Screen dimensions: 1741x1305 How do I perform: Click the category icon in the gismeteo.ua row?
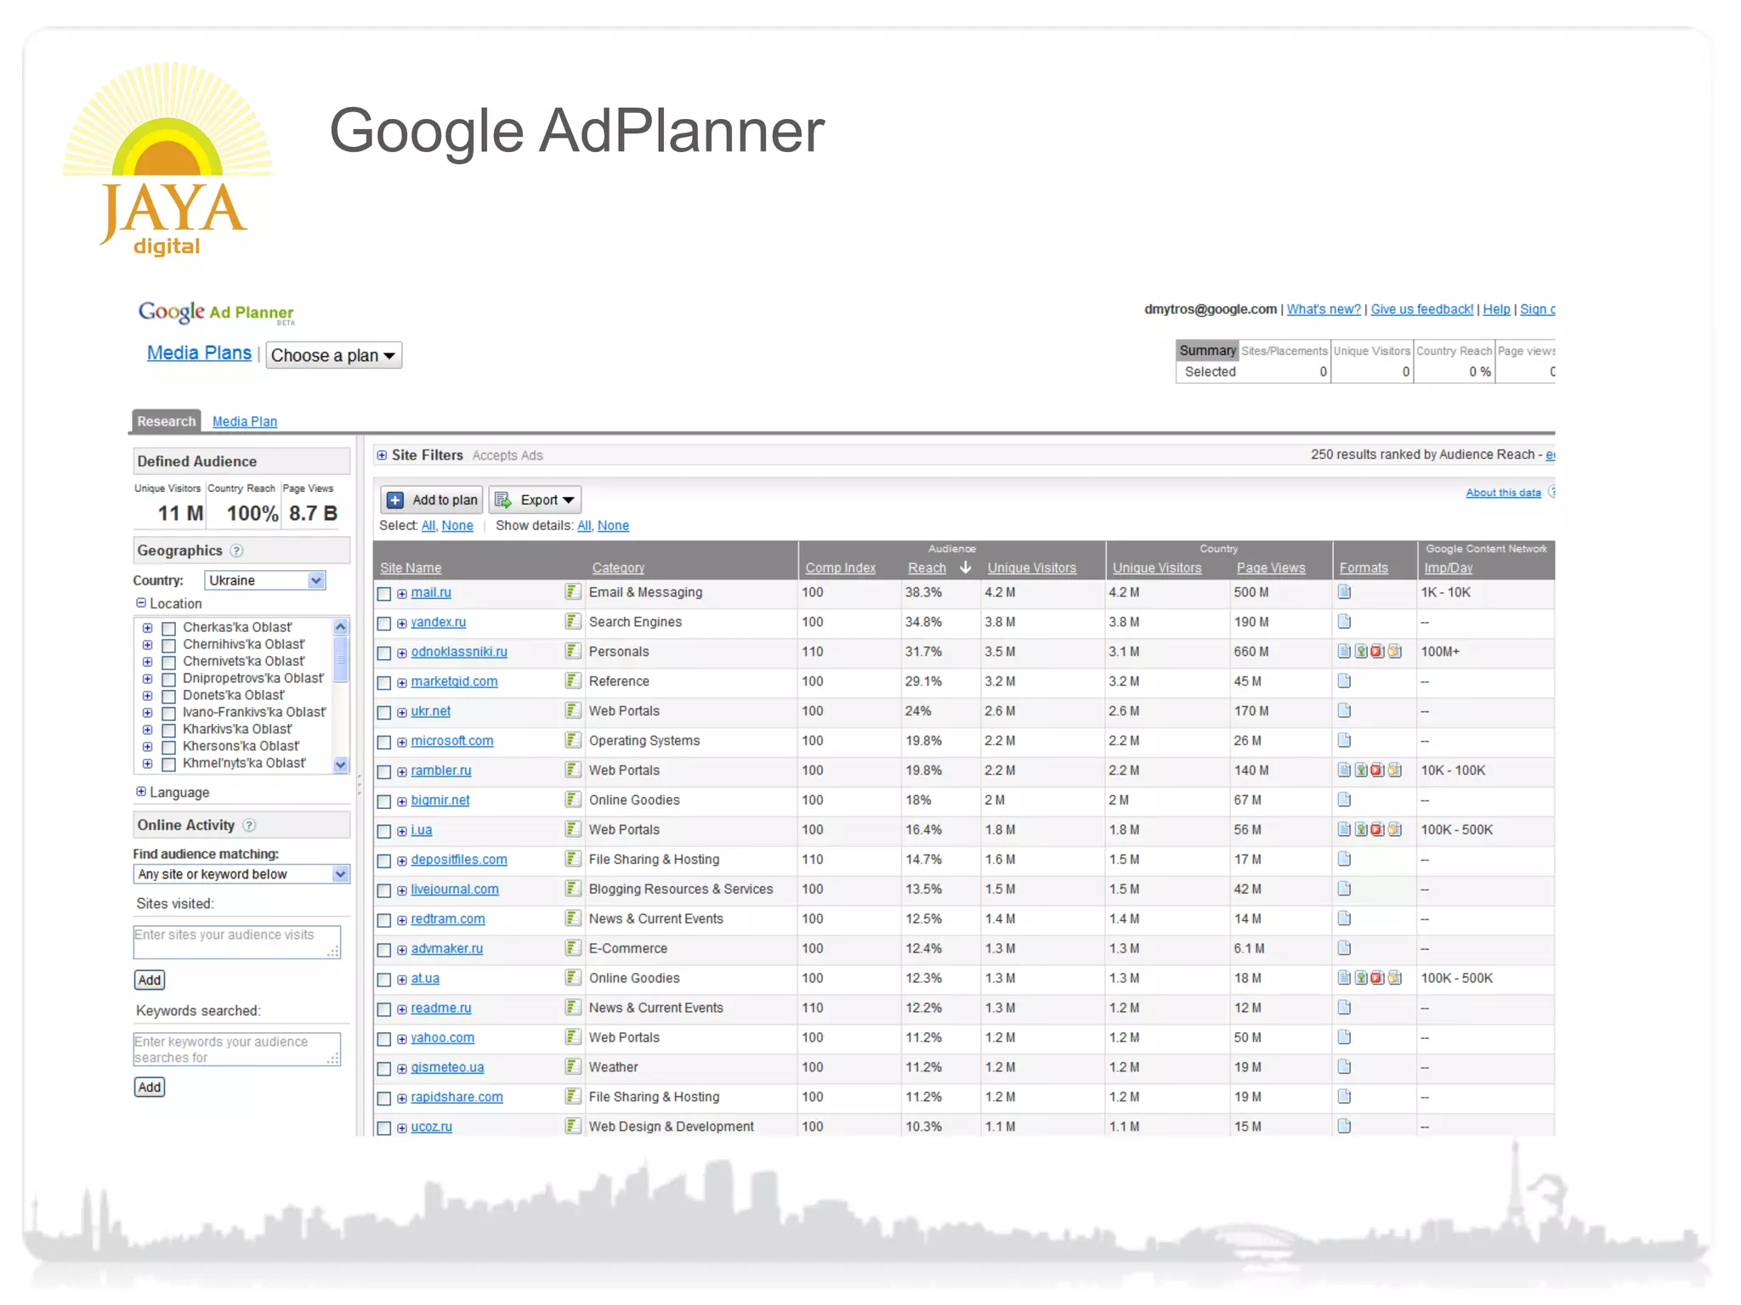pyautogui.click(x=573, y=1067)
